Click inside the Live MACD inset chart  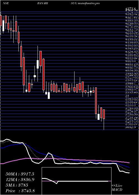pyautogui.click(x=76, y=181)
